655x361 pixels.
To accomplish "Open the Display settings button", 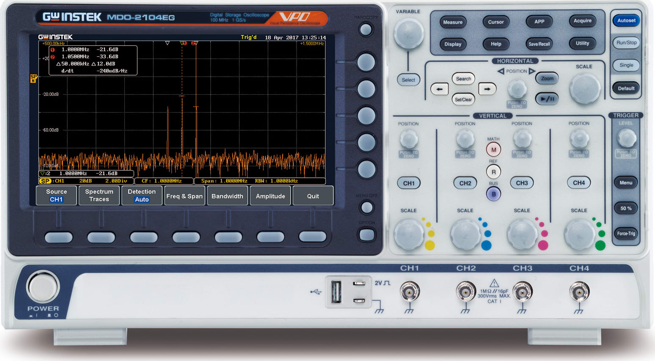I will pyautogui.click(x=453, y=44).
